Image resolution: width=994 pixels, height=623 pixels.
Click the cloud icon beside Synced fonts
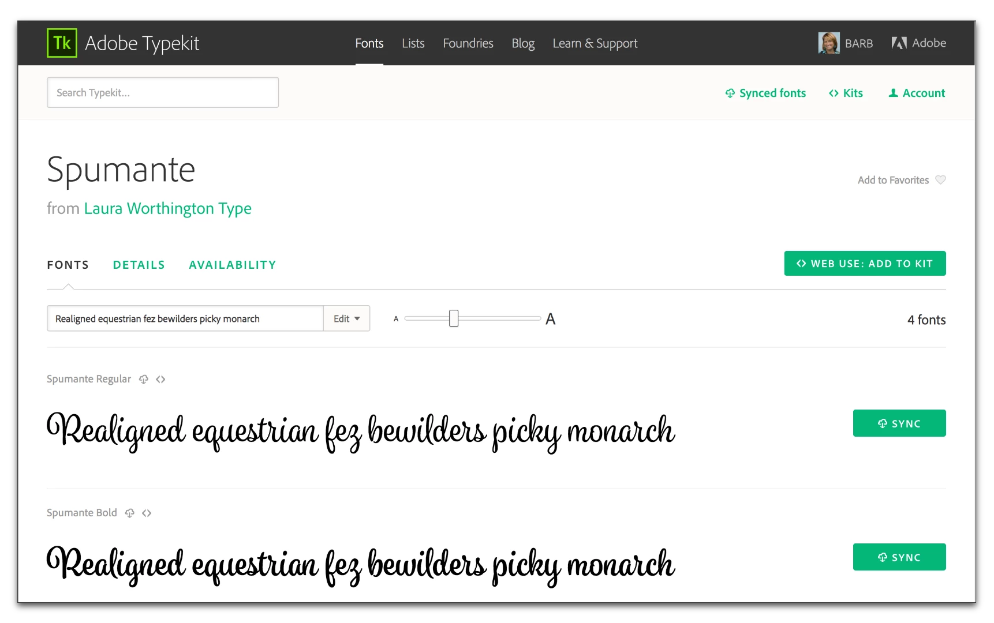point(730,93)
